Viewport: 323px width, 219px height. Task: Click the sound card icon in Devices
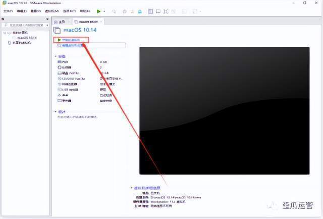point(60,95)
